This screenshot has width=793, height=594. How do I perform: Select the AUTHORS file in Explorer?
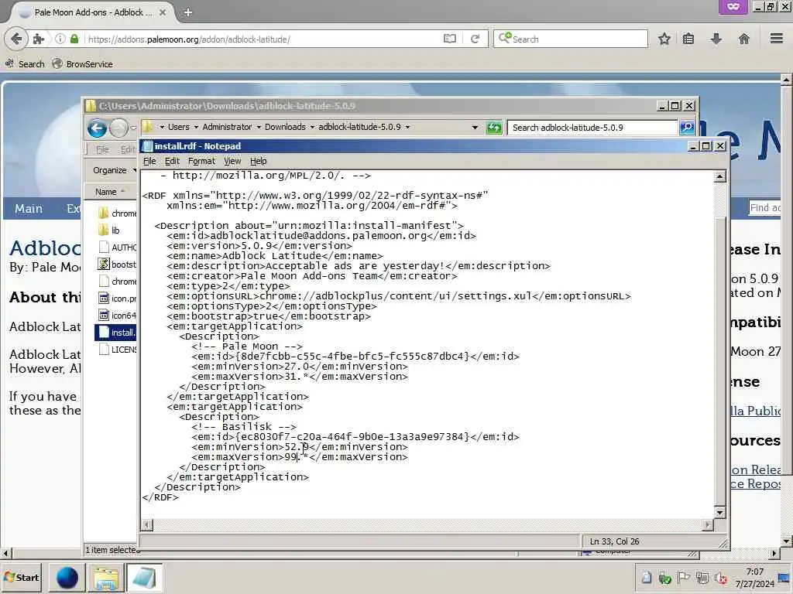click(118, 247)
